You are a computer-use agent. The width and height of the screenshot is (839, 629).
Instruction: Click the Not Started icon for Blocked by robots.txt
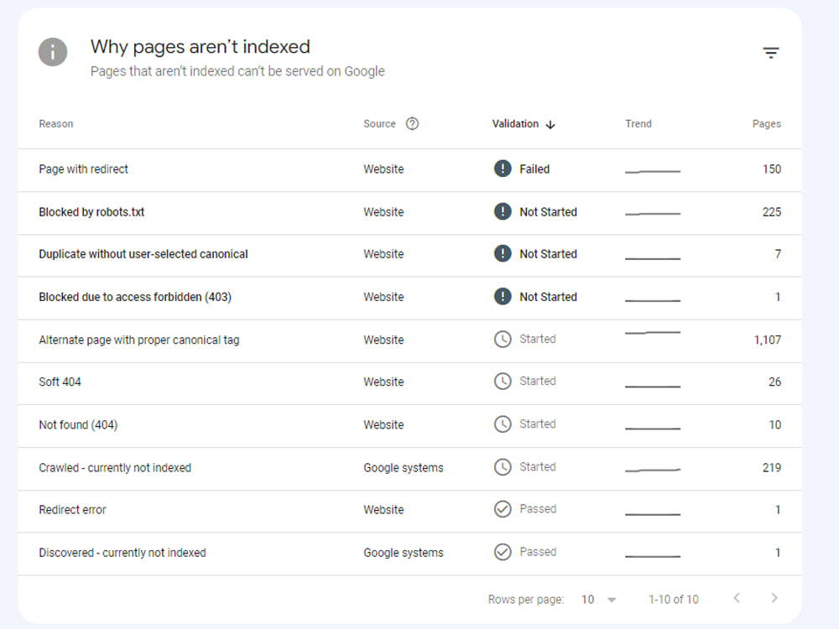[503, 212]
